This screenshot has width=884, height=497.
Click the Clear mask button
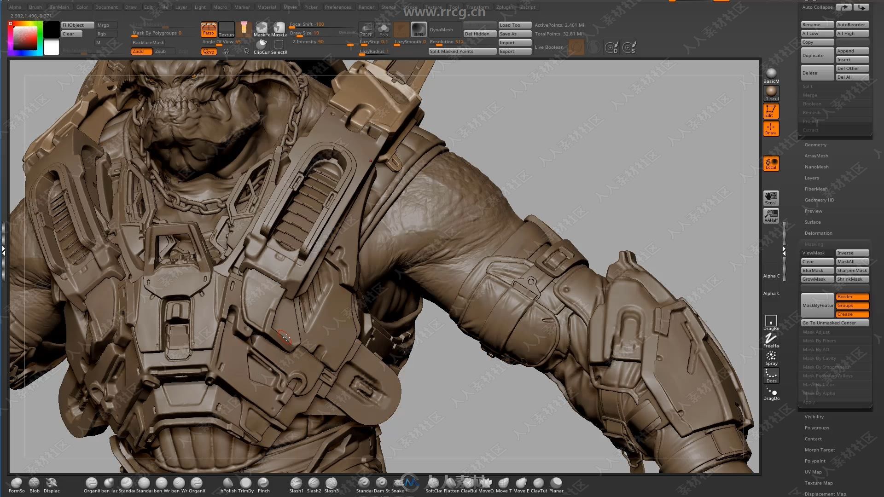[817, 261]
